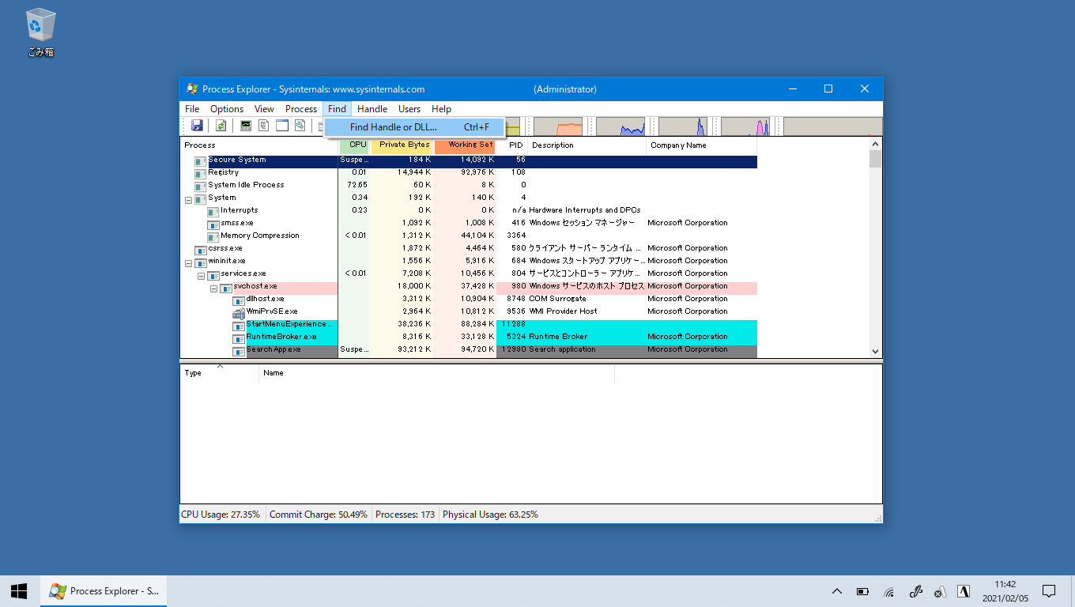Click the dllhost.exe process icon
This screenshot has width=1075, height=607.
coord(239,300)
